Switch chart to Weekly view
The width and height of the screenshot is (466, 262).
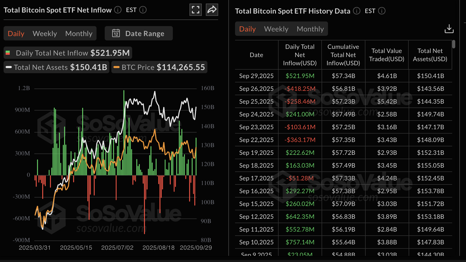coord(45,34)
